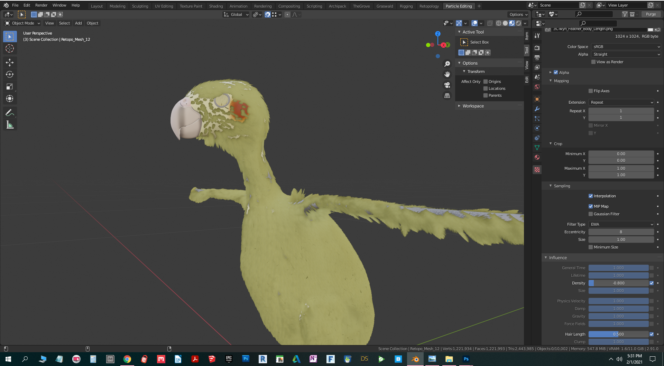Enable the Gaussian Filter sampling option
Viewport: 664px width, 366px height.
coord(591,214)
